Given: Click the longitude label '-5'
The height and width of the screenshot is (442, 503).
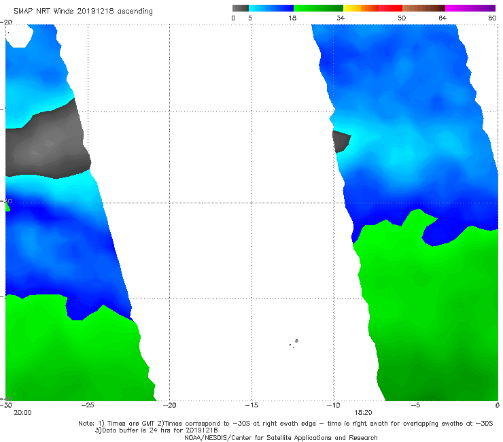Looking at the screenshot, I should [x=416, y=405].
